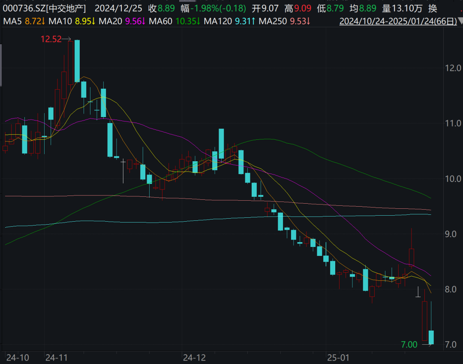Image resolution: width=463 pixels, height=364 pixels.
Task: Click the 8.0 price axis label
Action: point(451,289)
